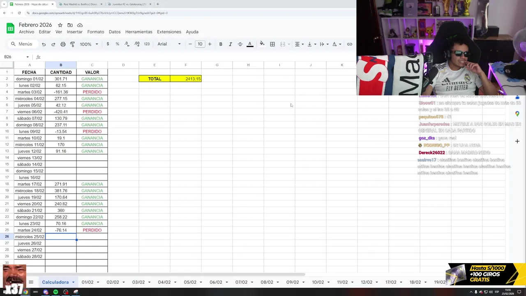Screen dimensions: 526x296
Task: Decrease font size with minus button
Action: (x=190, y=44)
